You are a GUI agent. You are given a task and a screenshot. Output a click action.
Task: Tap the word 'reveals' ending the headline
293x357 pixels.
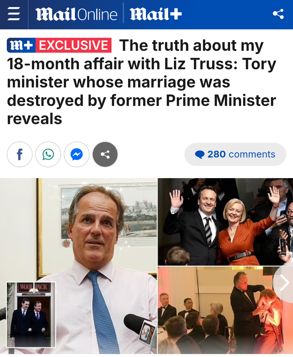pos(34,119)
